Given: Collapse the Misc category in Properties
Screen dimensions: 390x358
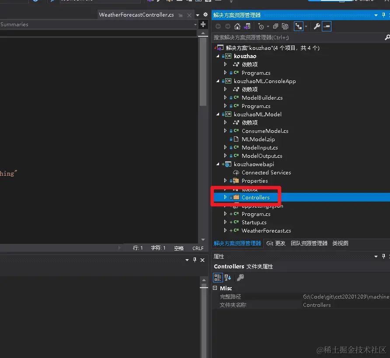Looking at the screenshot, I should pyautogui.click(x=215, y=288).
